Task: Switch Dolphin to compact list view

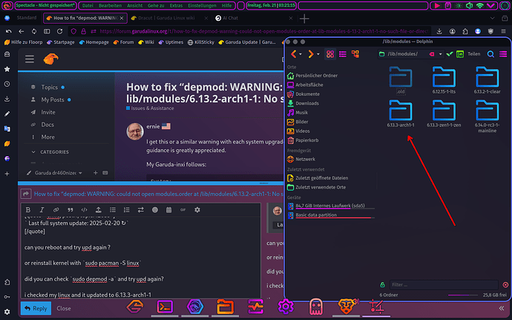Action: (x=343, y=54)
